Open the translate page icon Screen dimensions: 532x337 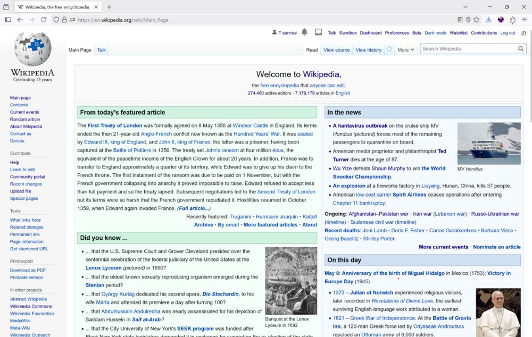(468, 20)
